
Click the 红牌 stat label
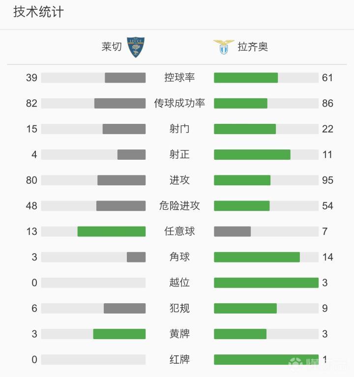point(179,360)
